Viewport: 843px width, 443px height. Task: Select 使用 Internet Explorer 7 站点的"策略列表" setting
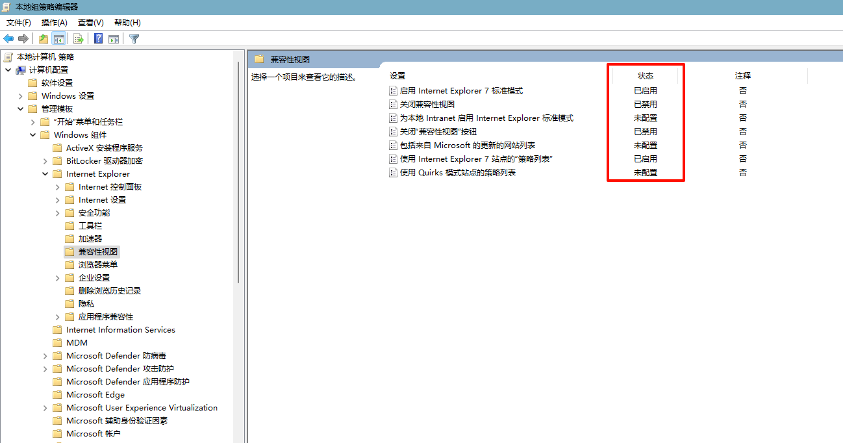point(476,159)
